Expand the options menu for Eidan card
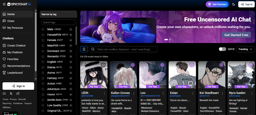Image resolution: width=256 pixels, height=115 pixels. pyautogui.click(x=193, y=93)
